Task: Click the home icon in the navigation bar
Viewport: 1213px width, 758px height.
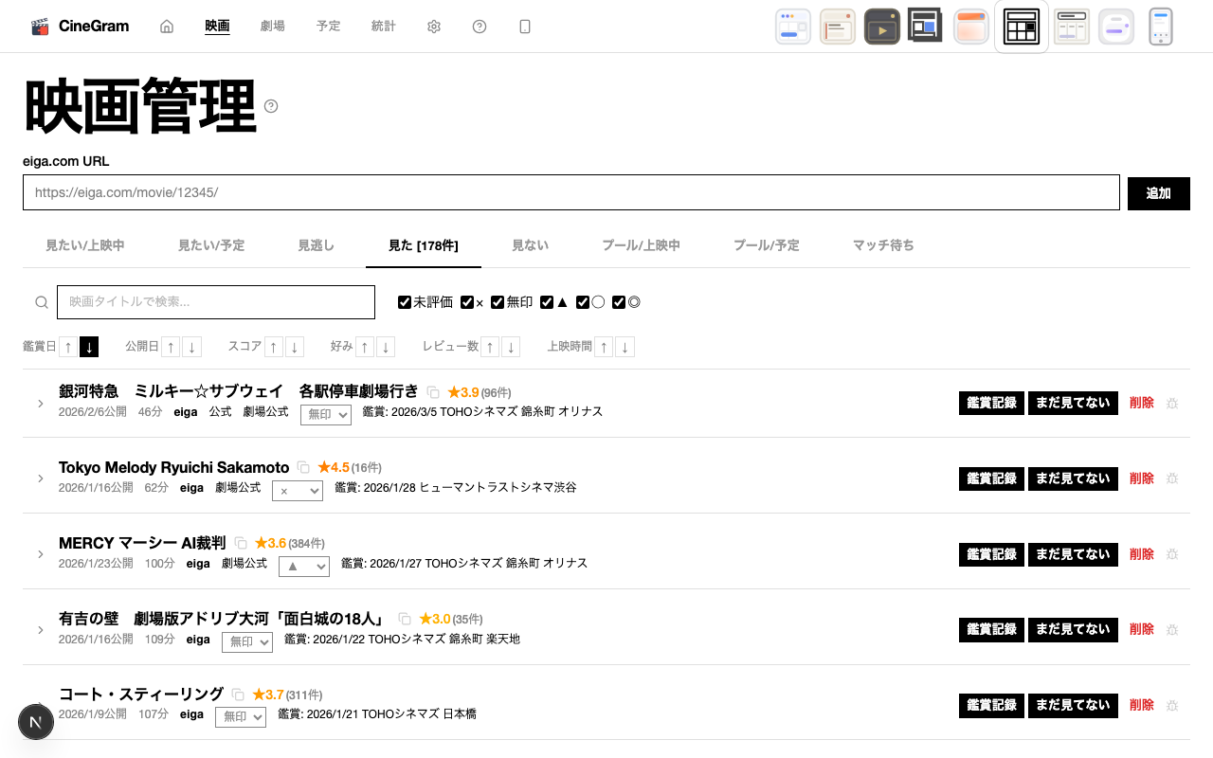Action: [167, 27]
